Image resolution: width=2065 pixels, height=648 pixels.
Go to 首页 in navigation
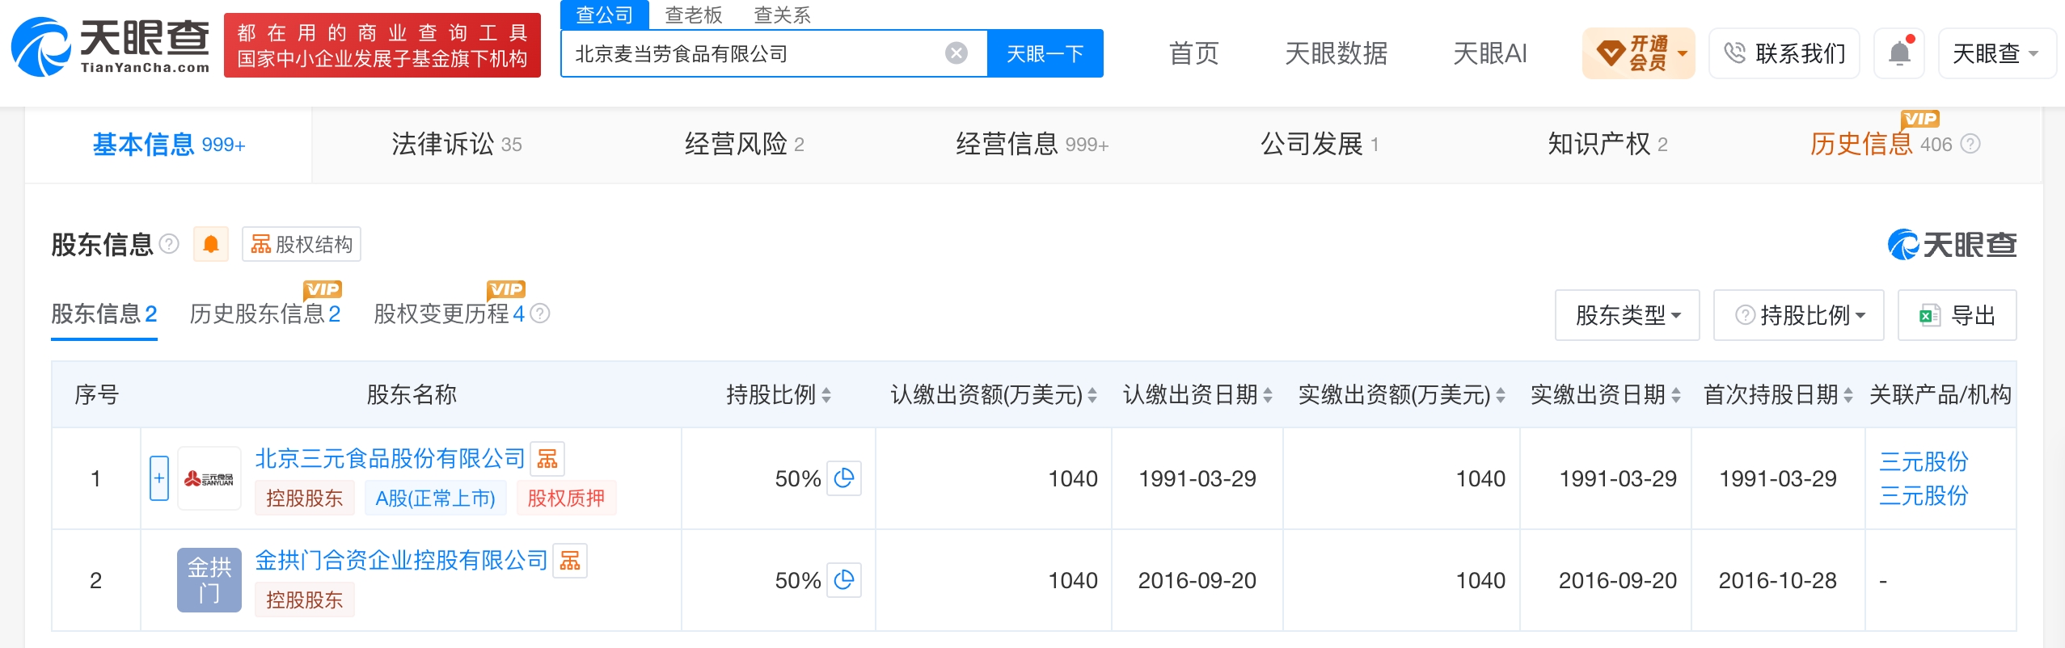pyautogui.click(x=1194, y=53)
